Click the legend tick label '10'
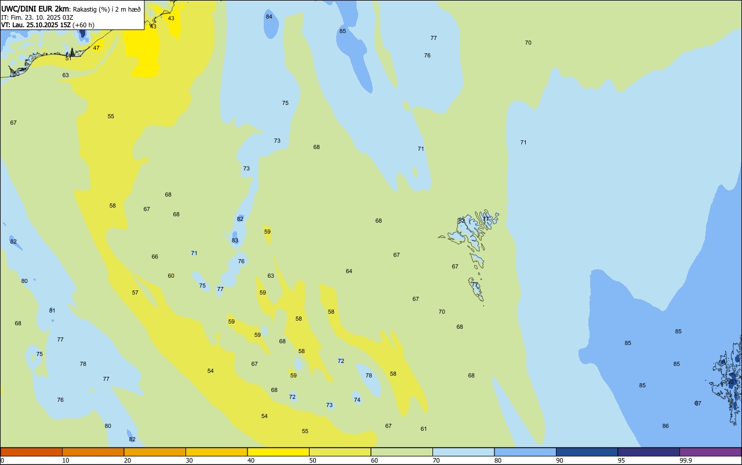The image size is (742, 465). coord(66,460)
